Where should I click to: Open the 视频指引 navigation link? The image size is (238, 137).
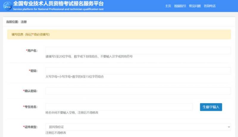[x=180, y=6]
